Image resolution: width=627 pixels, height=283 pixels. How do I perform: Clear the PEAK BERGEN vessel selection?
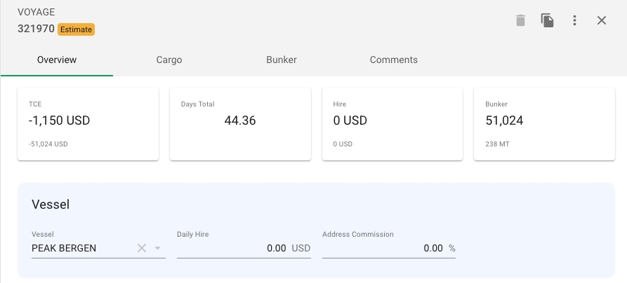[142, 248]
